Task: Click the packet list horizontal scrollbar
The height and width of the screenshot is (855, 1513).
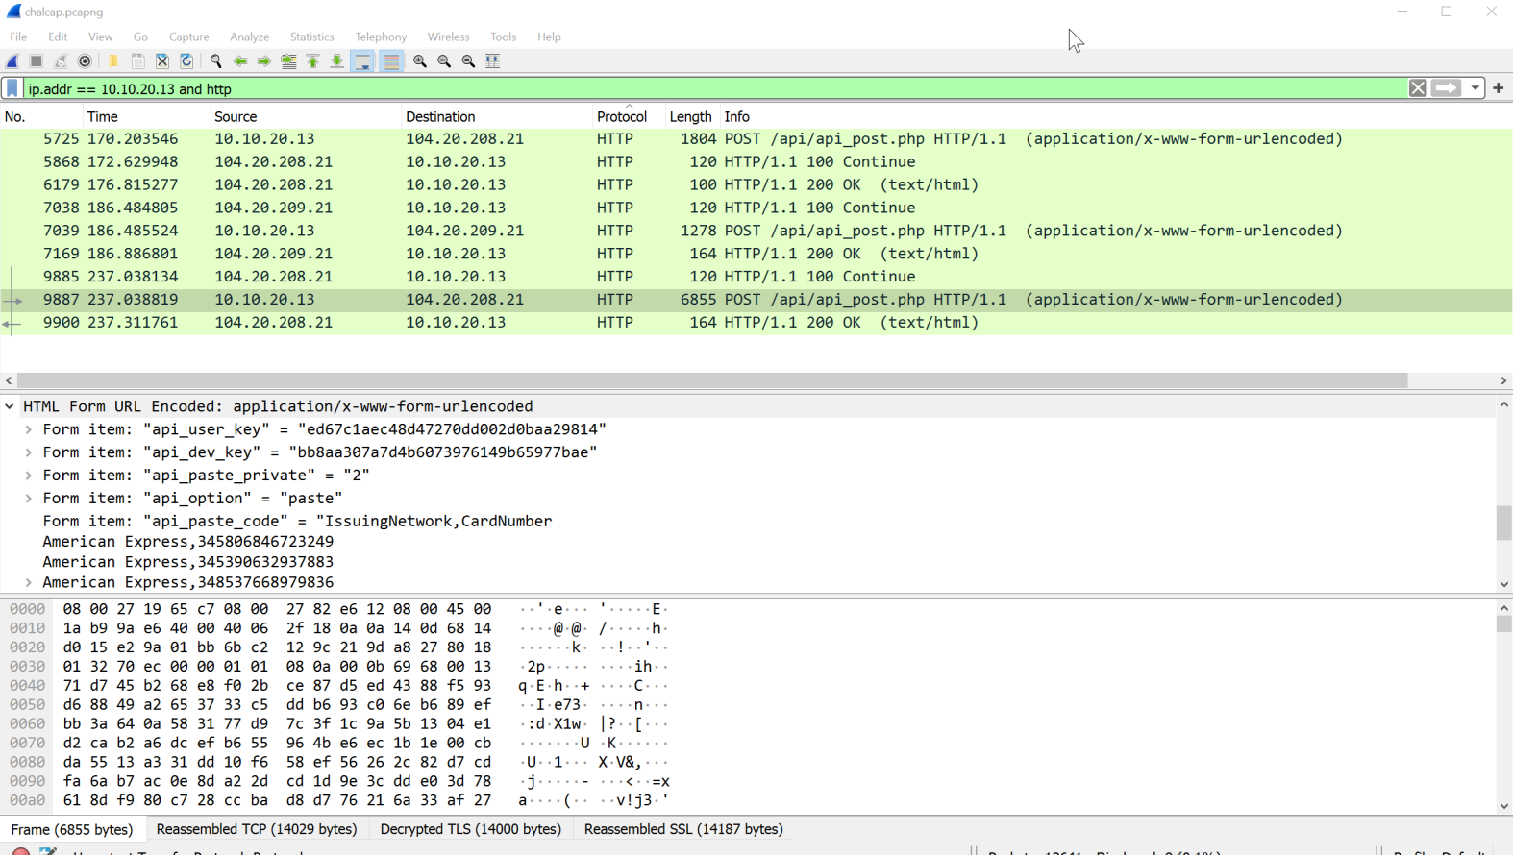Action: tap(711, 380)
